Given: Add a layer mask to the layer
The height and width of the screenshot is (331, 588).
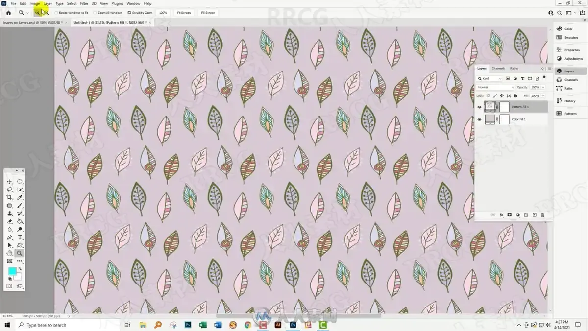Looking at the screenshot, I should point(510,215).
